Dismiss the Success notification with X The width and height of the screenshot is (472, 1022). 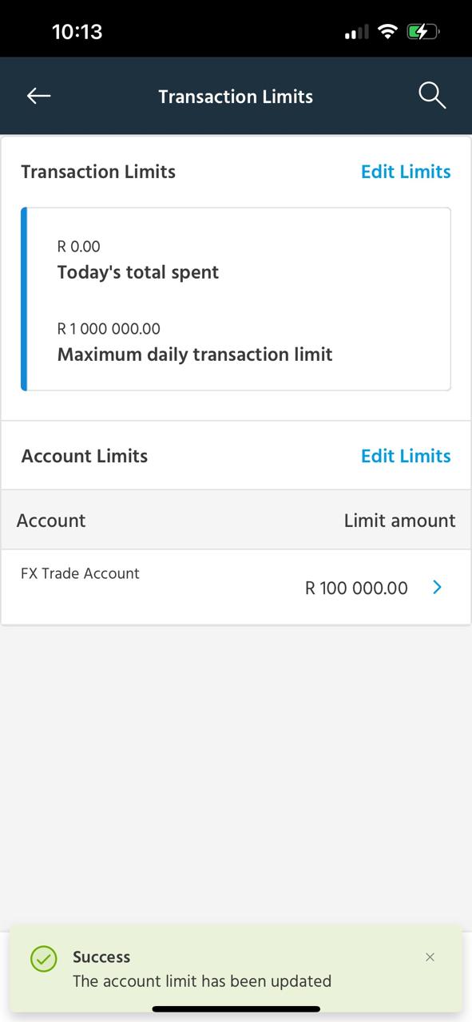(x=430, y=957)
